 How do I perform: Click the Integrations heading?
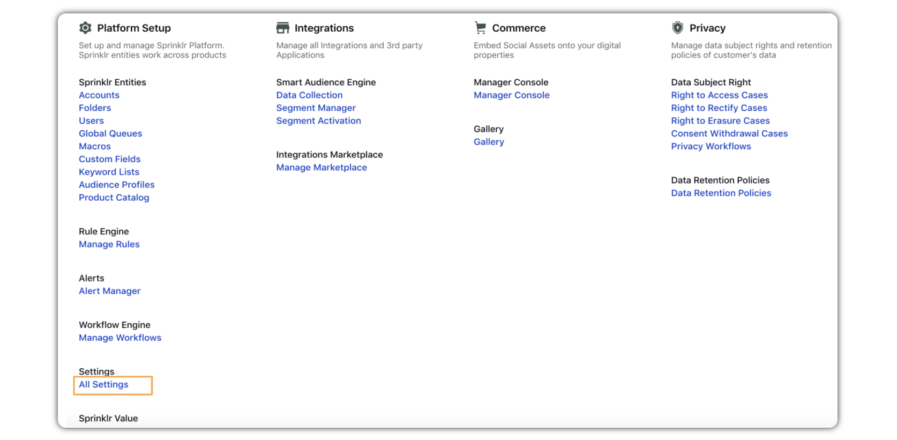point(324,28)
